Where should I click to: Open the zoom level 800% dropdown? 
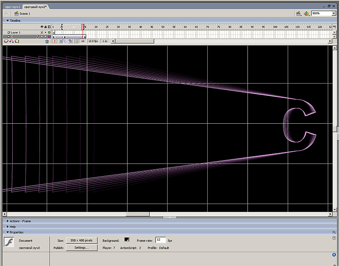[x=334, y=14]
